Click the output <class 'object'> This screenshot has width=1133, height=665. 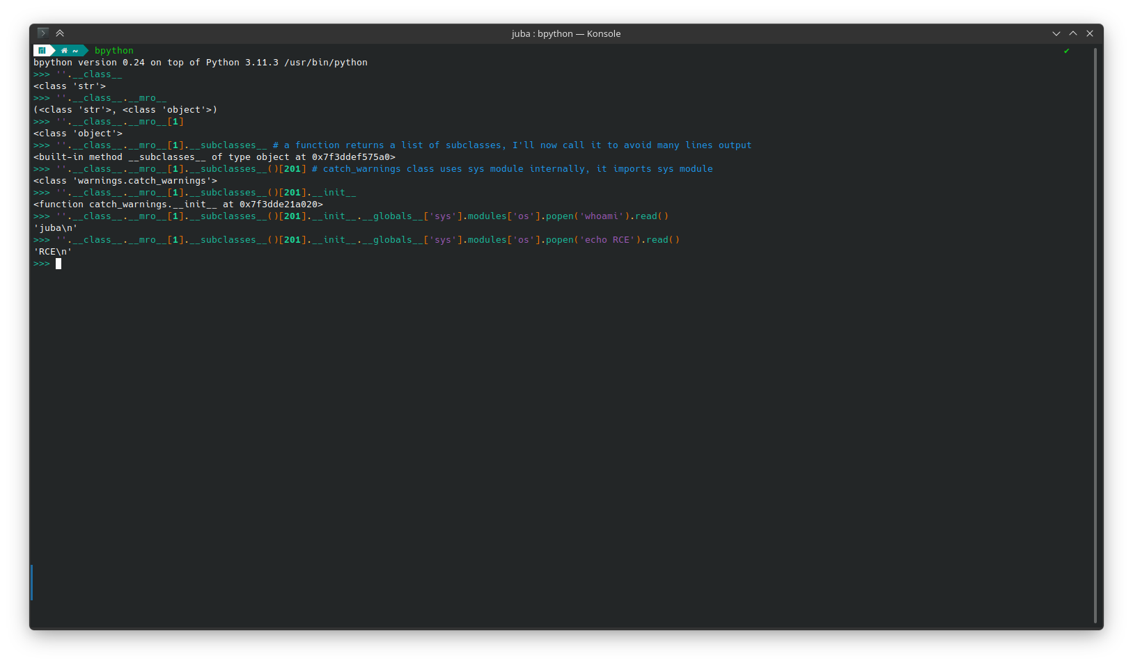pos(78,134)
